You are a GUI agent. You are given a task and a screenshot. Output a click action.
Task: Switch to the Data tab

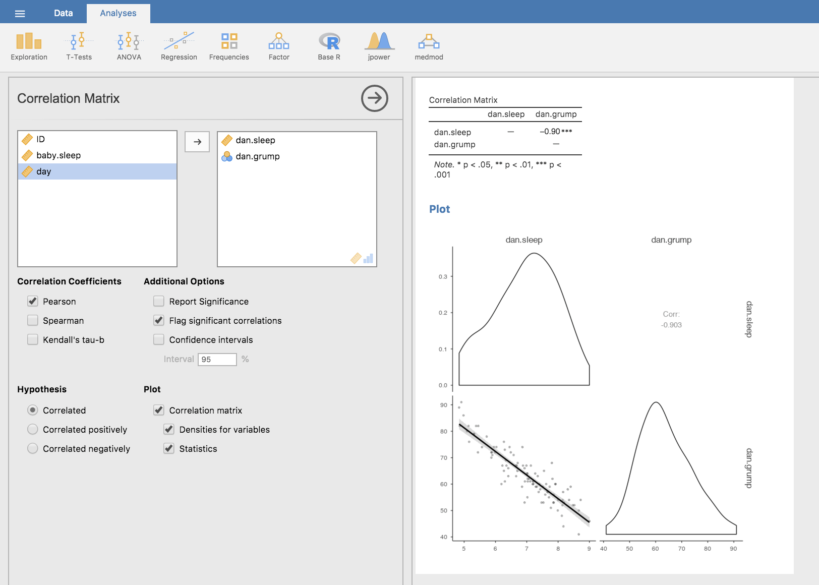64,13
